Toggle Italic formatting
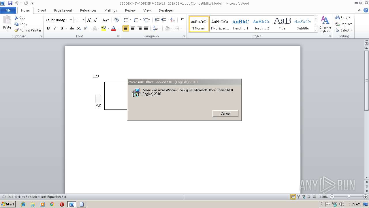Viewport: 369px width, 208px height. (x=55, y=28)
